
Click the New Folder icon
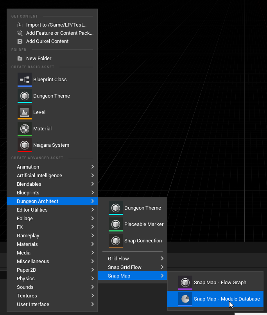coord(20,59)
